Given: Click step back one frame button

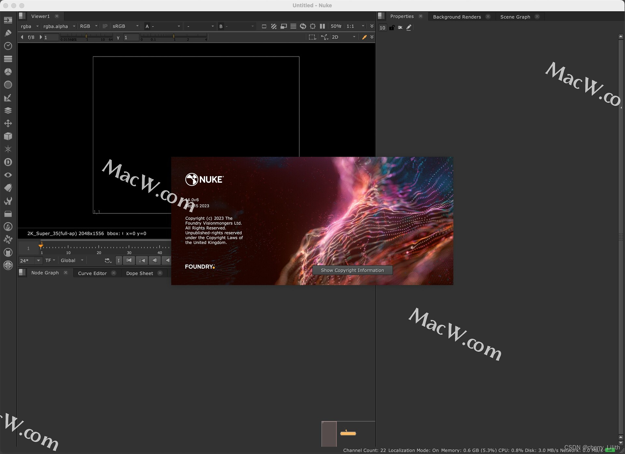Looking at the screenshot, I should click(155, 261).
